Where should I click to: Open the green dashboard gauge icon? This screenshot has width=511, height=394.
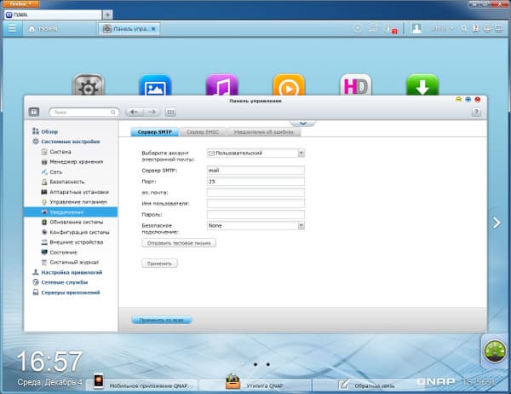coord(494,351)
